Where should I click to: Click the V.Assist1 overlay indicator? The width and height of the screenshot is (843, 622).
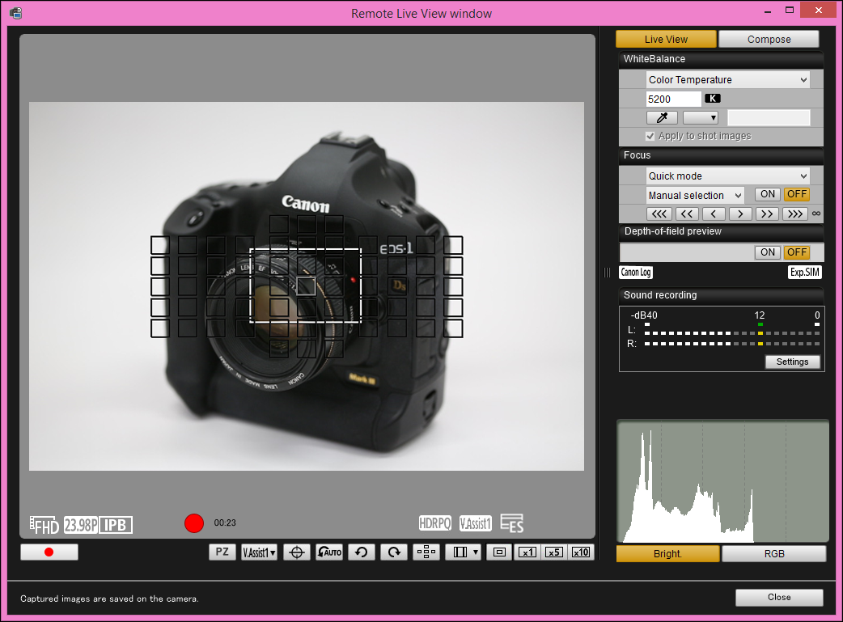[x=475, y=523]
